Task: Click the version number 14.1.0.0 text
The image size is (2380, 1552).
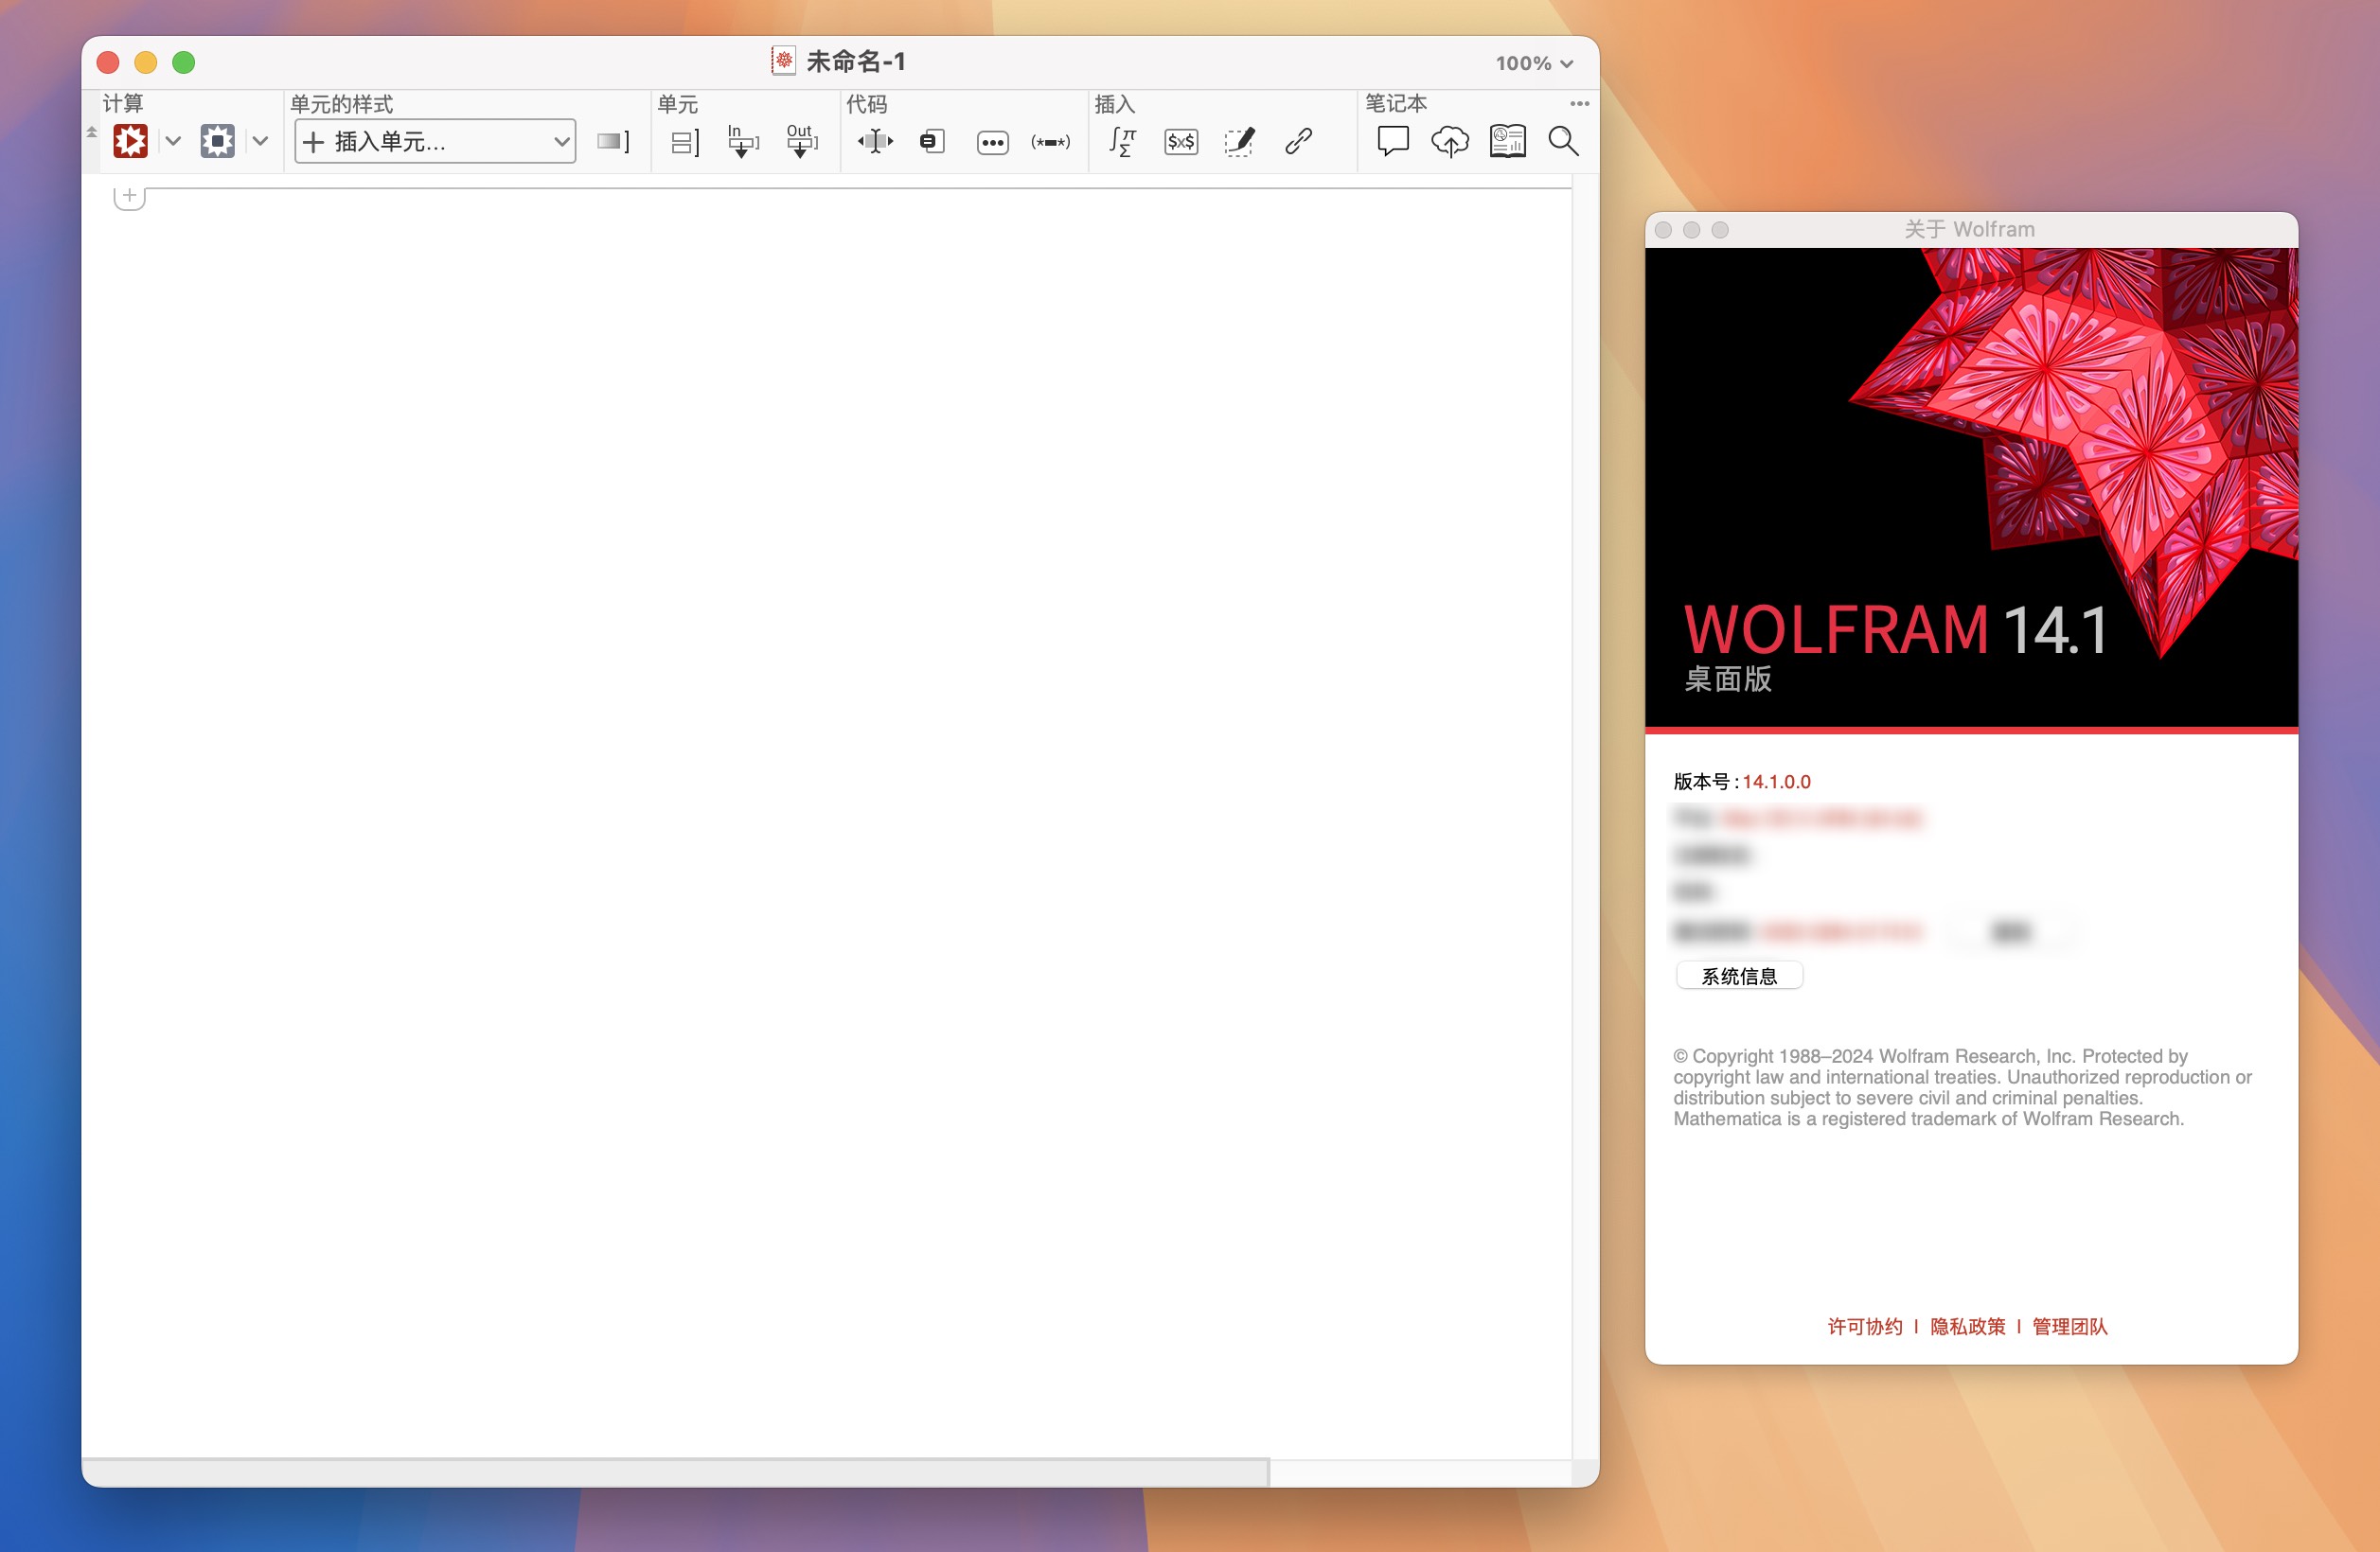Action: click(x=1776, y=782)
